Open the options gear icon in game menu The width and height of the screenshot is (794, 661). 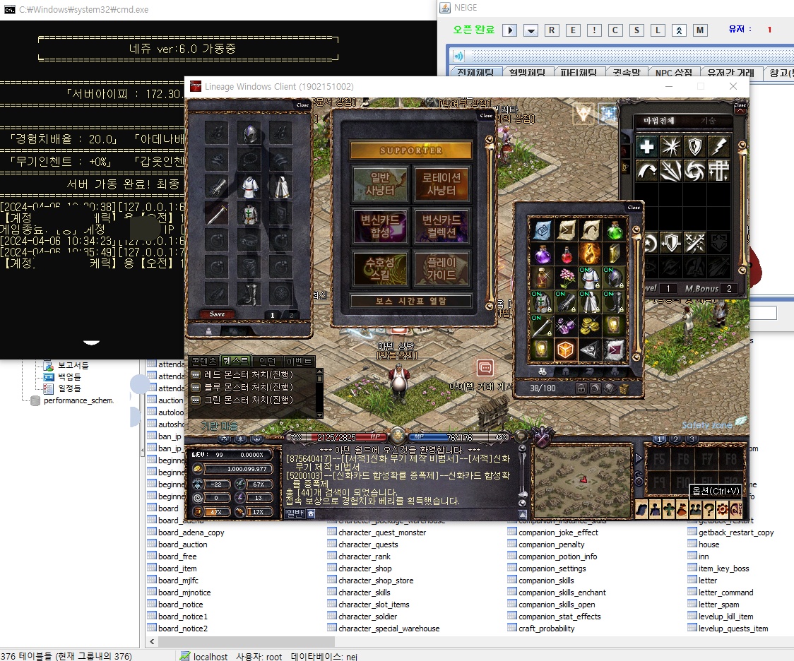pyautogui.click(x=723, y=510)
